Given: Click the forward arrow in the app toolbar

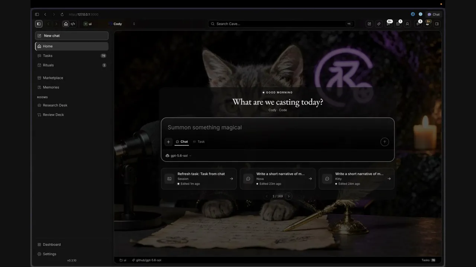Looking at the screenshot, I should coord(57,24).
